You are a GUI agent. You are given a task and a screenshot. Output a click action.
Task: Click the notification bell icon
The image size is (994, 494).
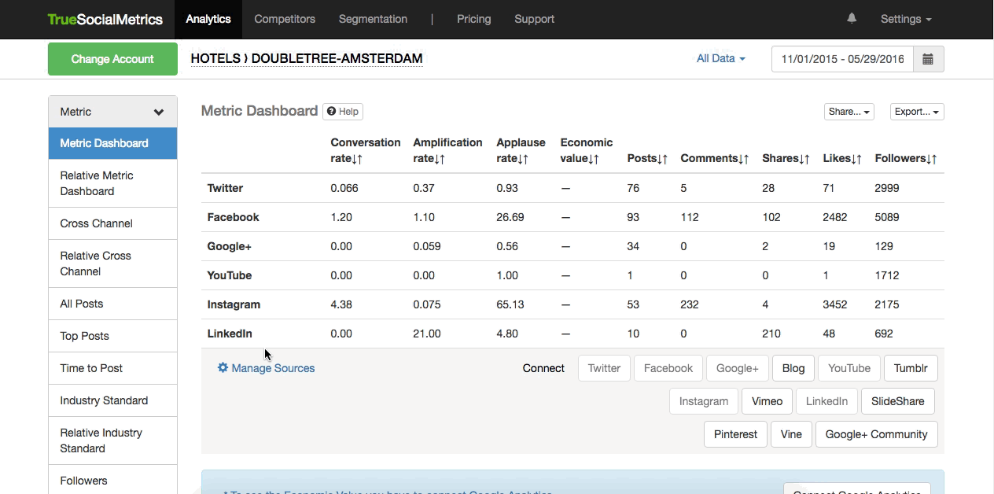click(x=852, y=19)
